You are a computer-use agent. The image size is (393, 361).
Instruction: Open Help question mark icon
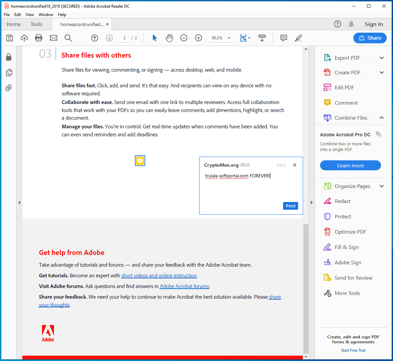tap(337, 24)
